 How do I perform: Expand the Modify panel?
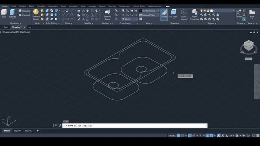(89, 24)
